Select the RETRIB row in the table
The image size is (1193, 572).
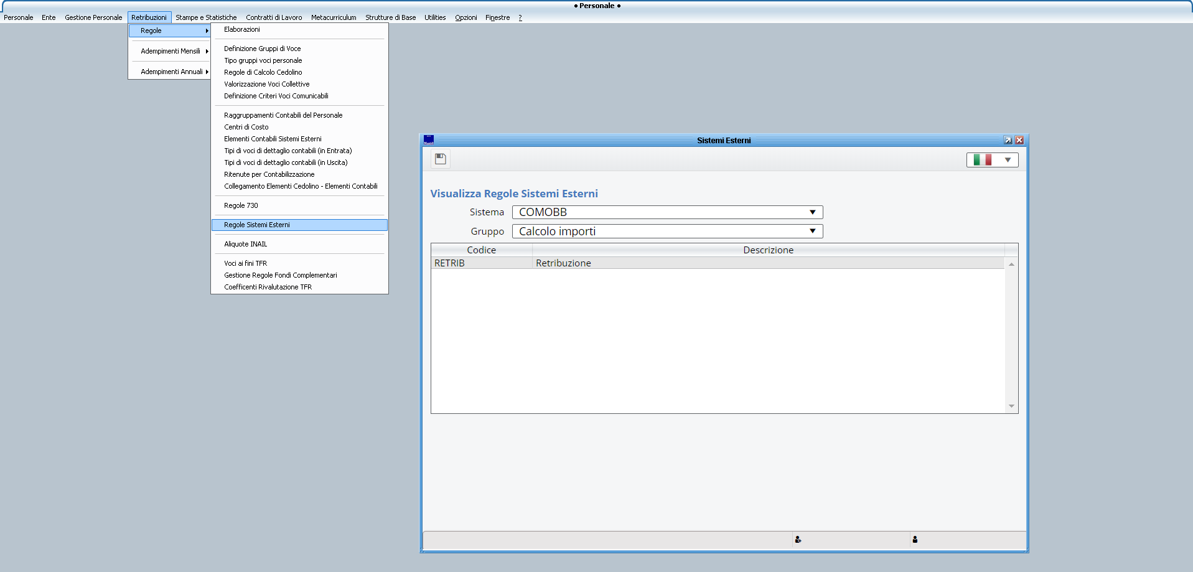[x=560, y=263]
